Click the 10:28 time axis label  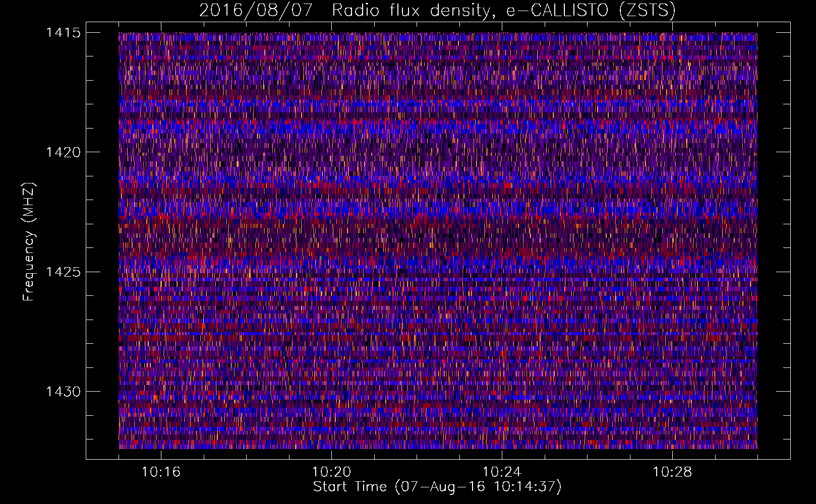coord(672,472)
